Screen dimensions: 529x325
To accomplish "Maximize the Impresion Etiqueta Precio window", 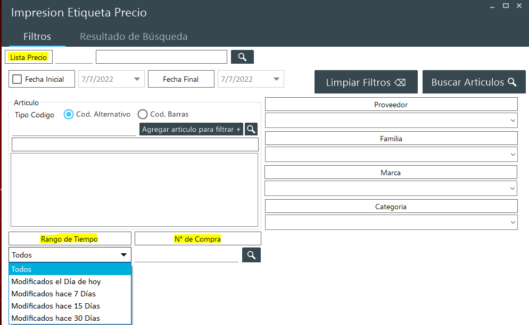I will pos(506,6).
